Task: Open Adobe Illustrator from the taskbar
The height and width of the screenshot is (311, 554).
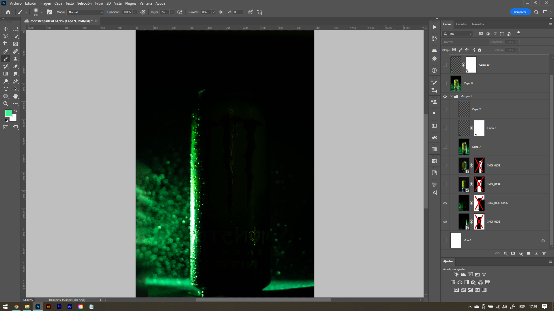Action: [x=48, y=307]
